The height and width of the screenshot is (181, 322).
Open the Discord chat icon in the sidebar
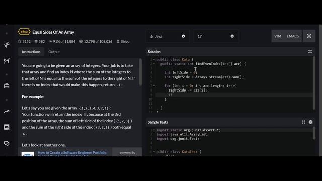point(7,127)
